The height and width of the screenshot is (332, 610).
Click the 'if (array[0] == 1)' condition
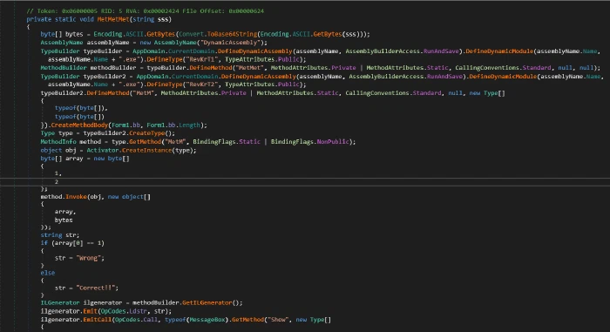[x=72, y=243]
